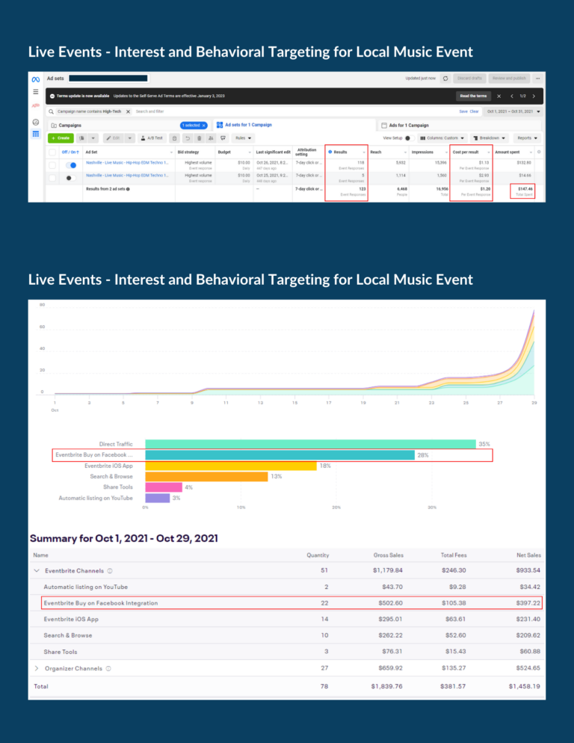This screenshot has width=574, height=743.
Task: Remove the Campaign name contains High-Tech filter
Action: point(128,112)
